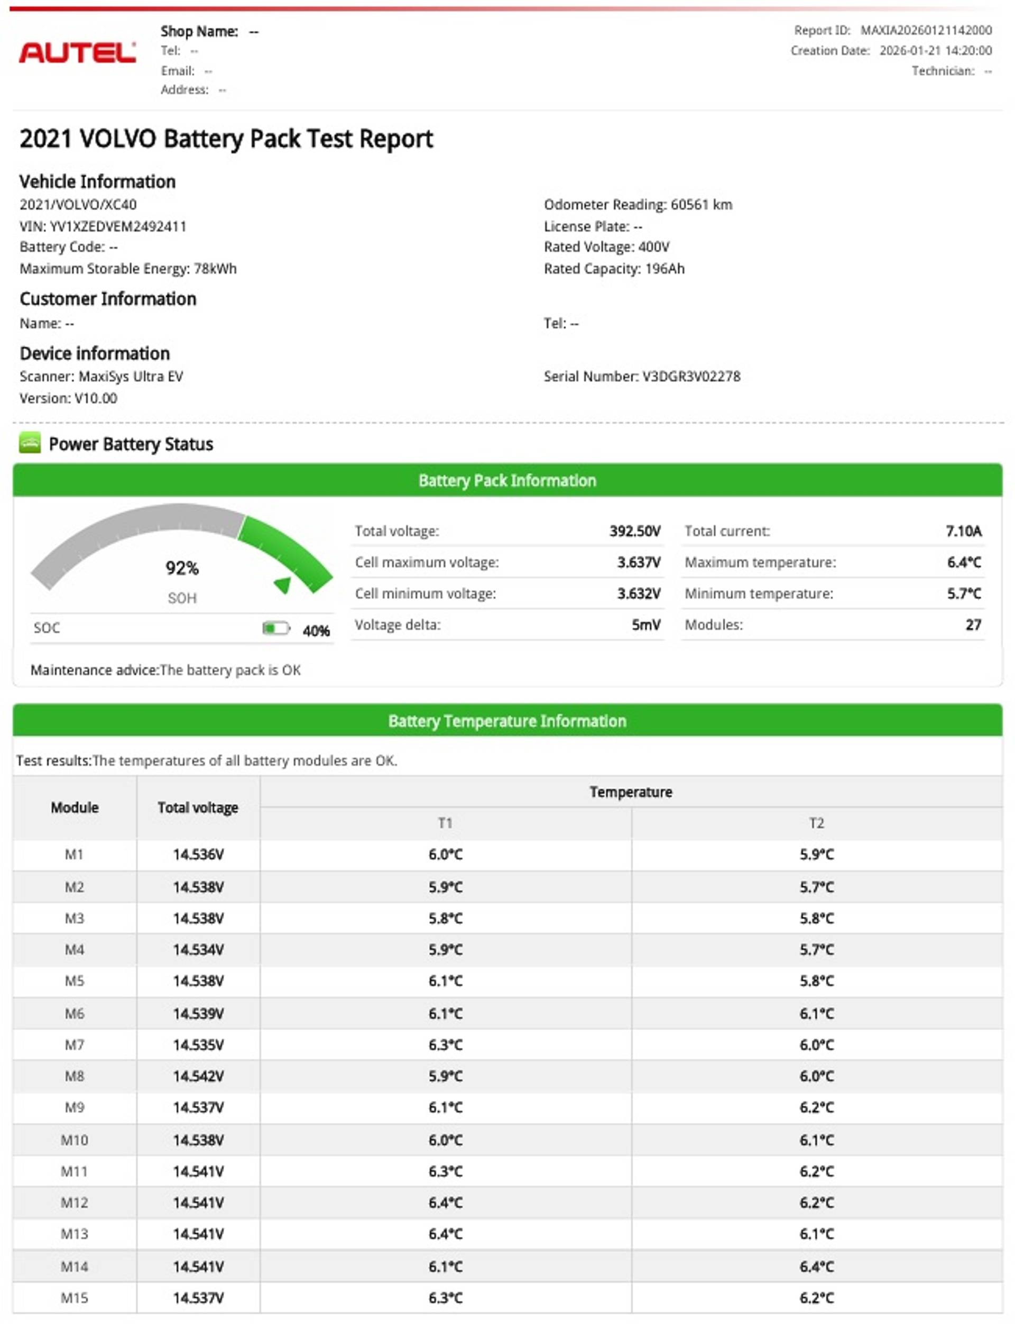Click the SOC battery level icon
The image size is (1015, 1331).
[x=275, y=628]
